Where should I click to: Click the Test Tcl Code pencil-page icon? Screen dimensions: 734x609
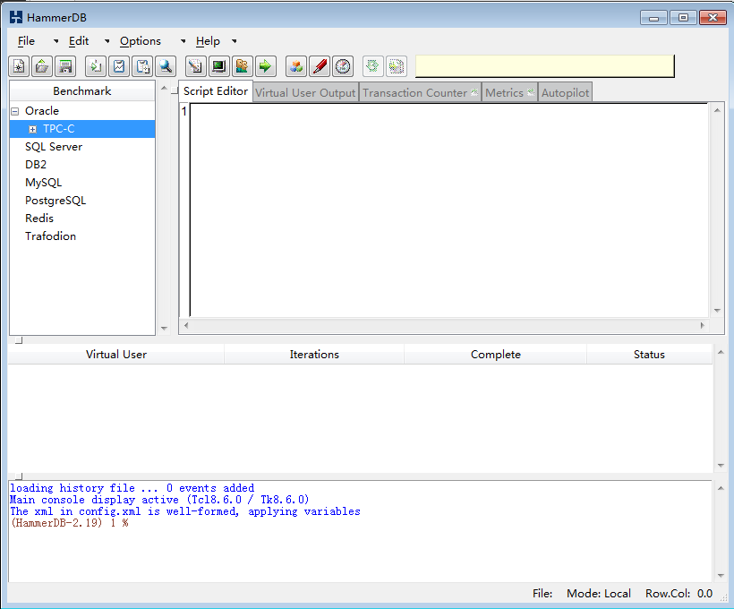(x=196, y=66)
